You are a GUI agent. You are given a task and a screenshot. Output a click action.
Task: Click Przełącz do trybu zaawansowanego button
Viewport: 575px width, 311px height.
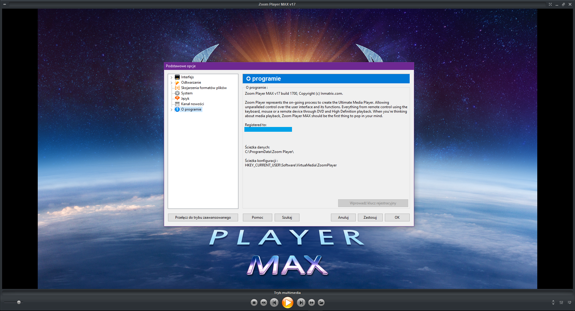(x=203, y=217)
